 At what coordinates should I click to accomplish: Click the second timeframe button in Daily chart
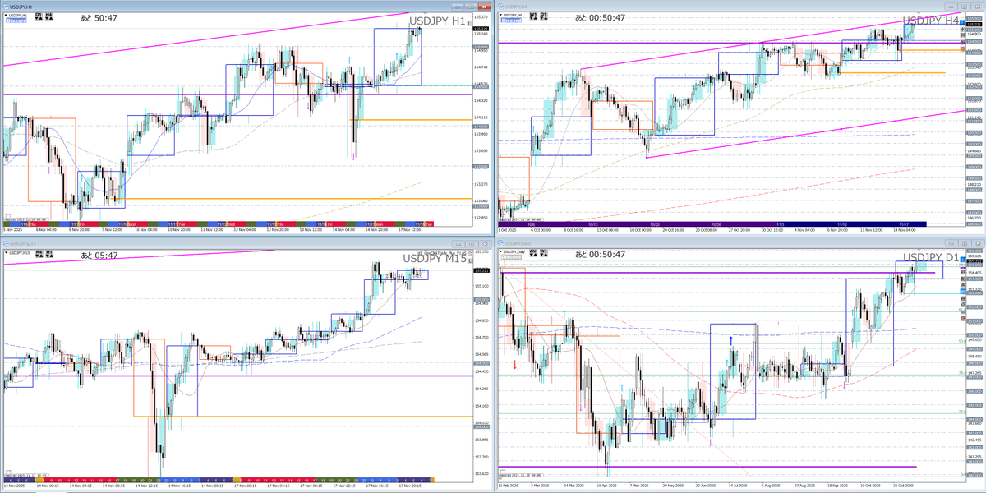coord(544,254)
